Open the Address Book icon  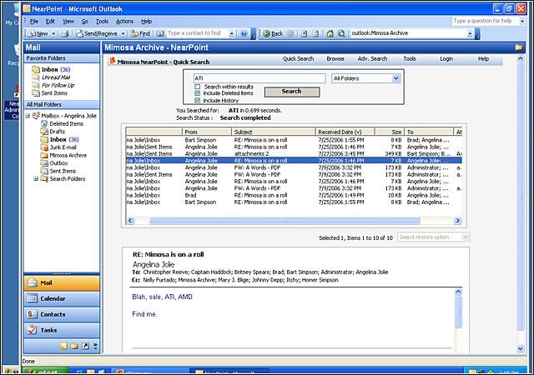pyautogui.click(x=160, y=33)
